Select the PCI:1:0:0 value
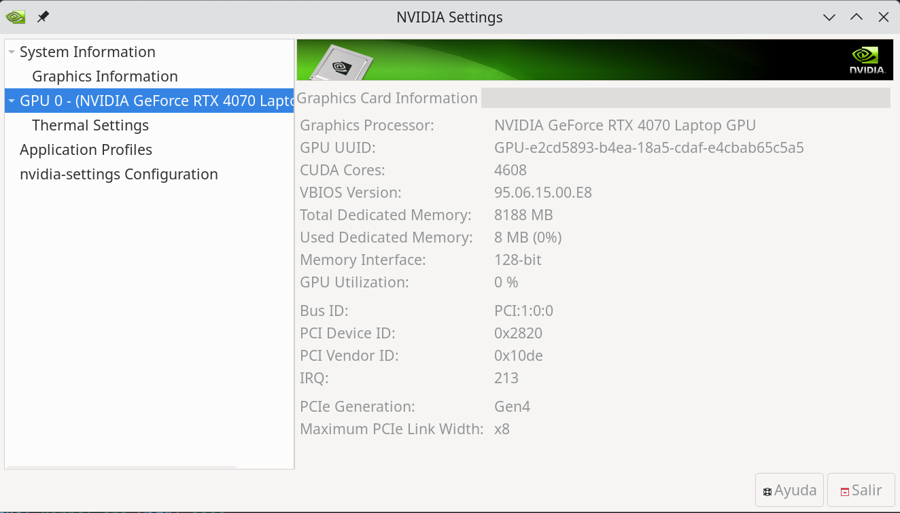The height and width of the screenshot is (513, 900). [524, 311]
